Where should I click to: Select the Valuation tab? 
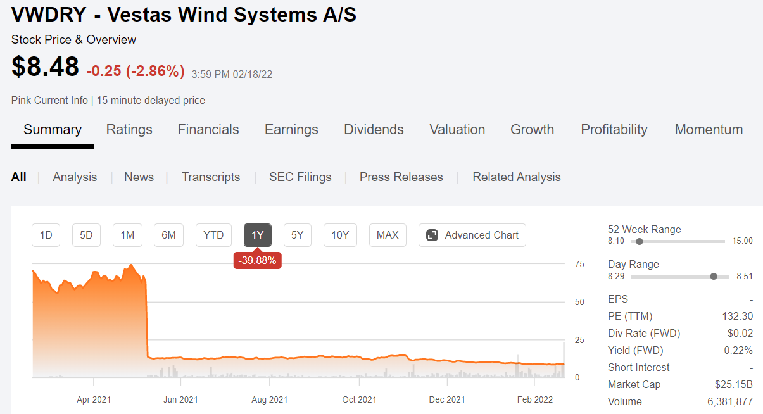[x=457, y=130]
